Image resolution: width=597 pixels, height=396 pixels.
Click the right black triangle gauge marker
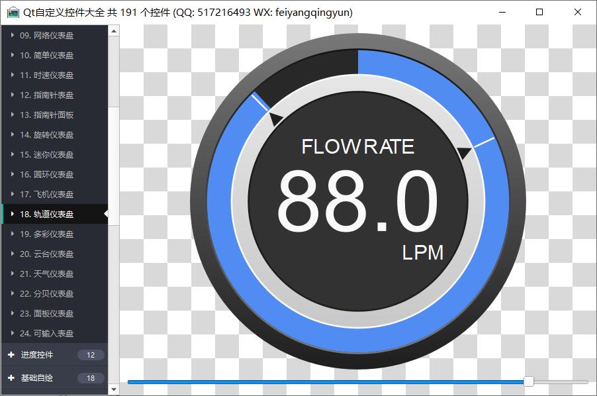(464, 153)
